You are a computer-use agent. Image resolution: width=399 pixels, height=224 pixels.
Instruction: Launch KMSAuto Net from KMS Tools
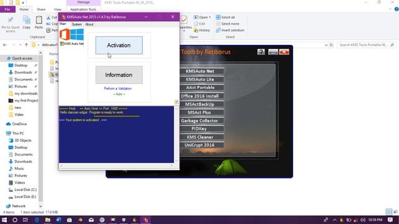coord(199,71)
